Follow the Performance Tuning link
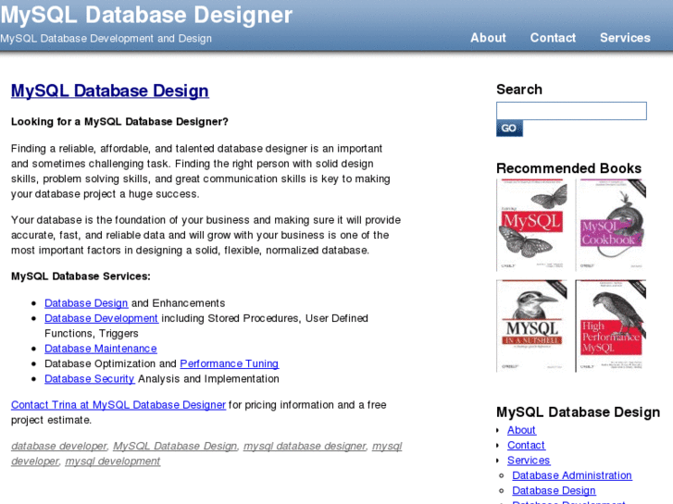Viewport: 673px width, 504px height. 230,363
